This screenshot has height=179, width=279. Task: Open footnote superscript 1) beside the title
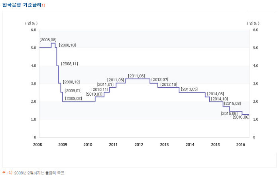pos(43,4)
